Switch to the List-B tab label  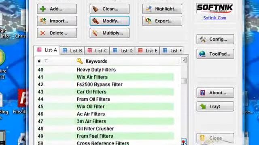click(76, 51)
